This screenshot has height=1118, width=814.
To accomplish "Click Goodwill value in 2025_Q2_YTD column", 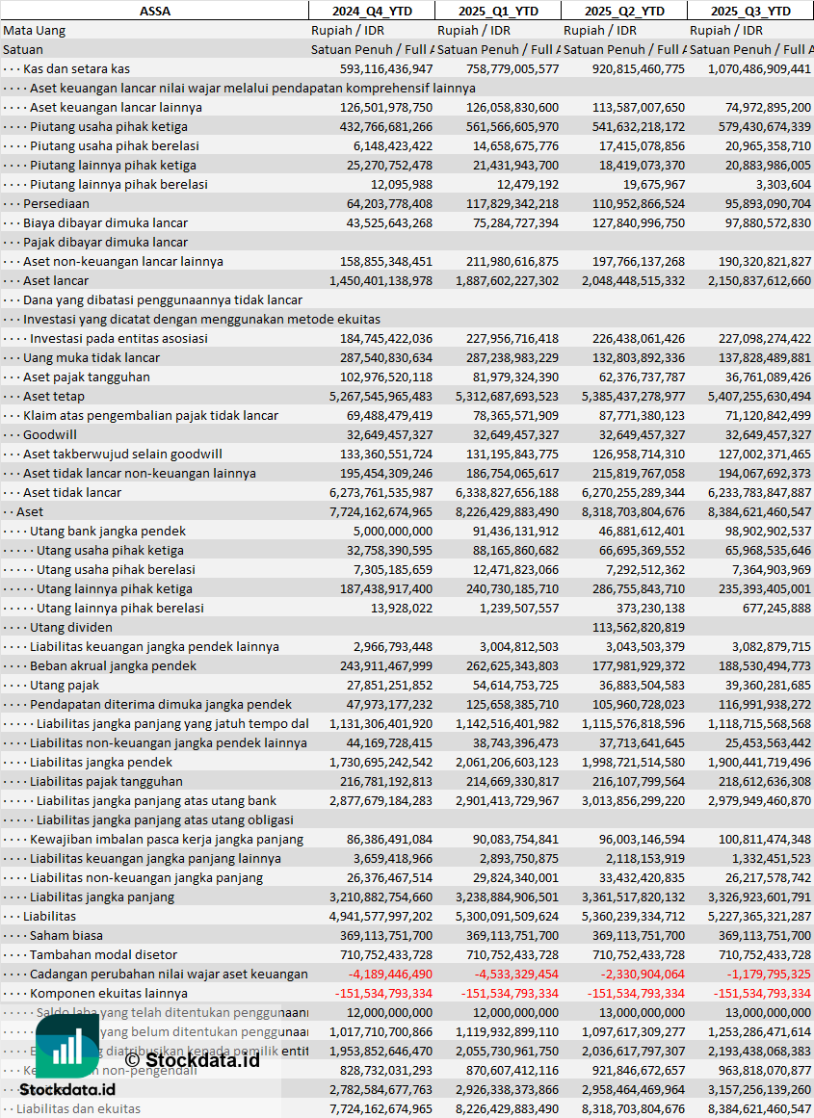I will click(x=643, y=435).
